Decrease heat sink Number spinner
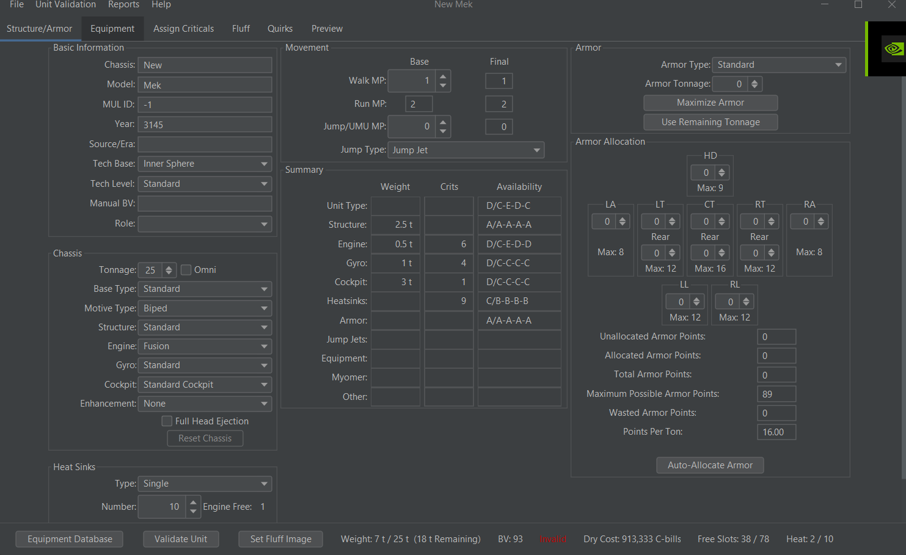The height and width of the screenshot is (555, 906). 193,511
